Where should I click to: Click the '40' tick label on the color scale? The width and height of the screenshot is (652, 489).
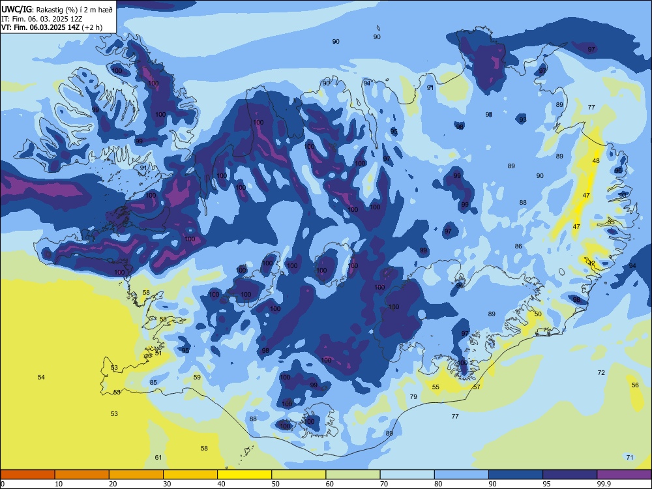point(221,484)
